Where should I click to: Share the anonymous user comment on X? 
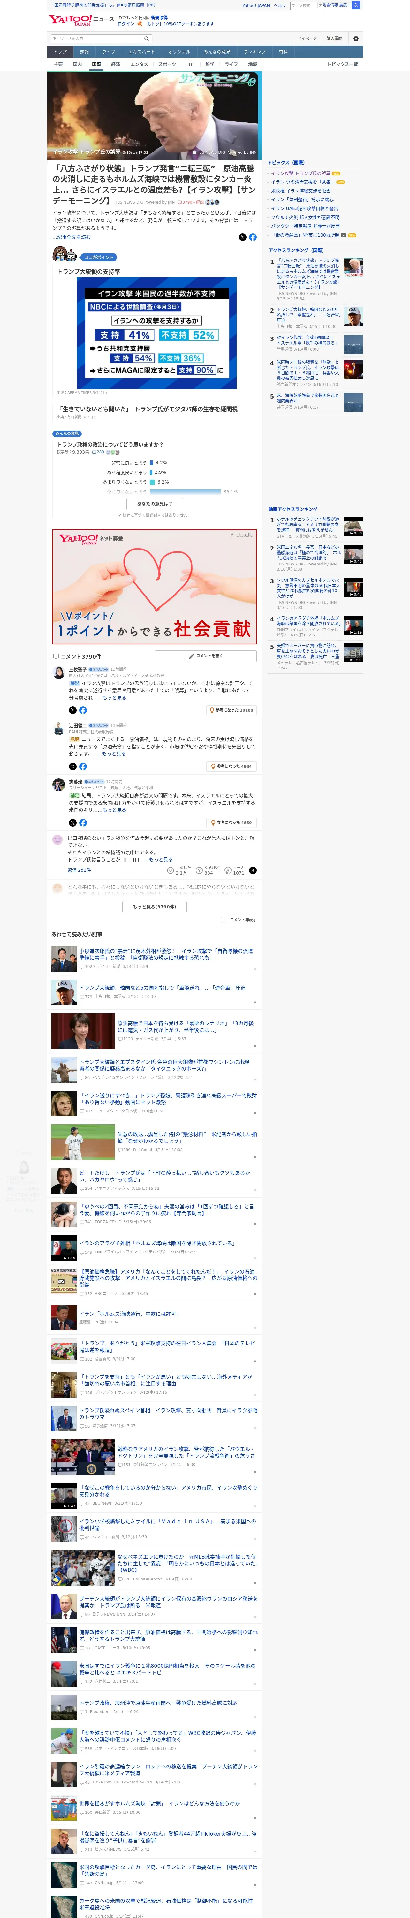point(253,870)
